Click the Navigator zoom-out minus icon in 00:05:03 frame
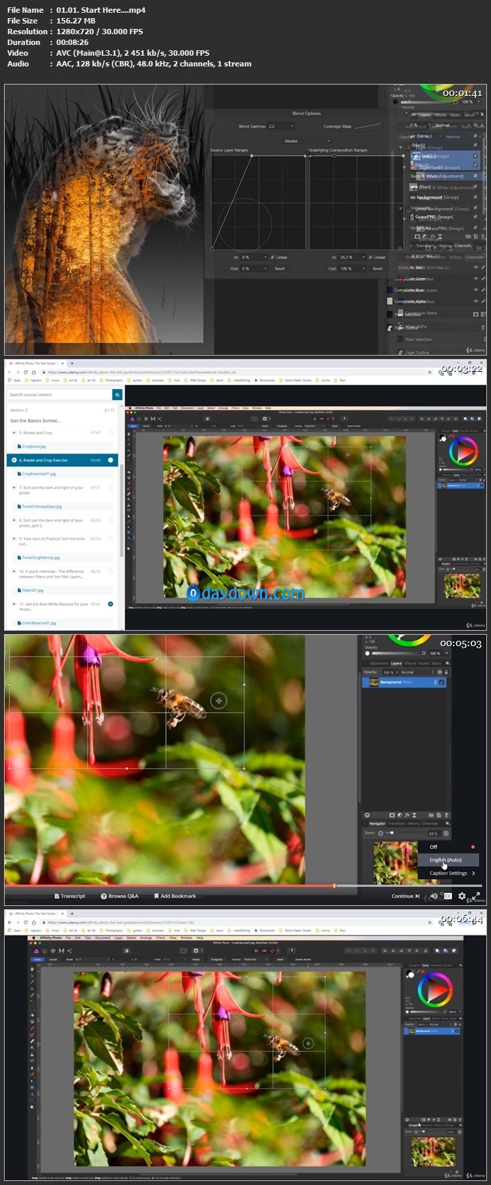This screenshot has height=1185, width=491. point(380,833)
